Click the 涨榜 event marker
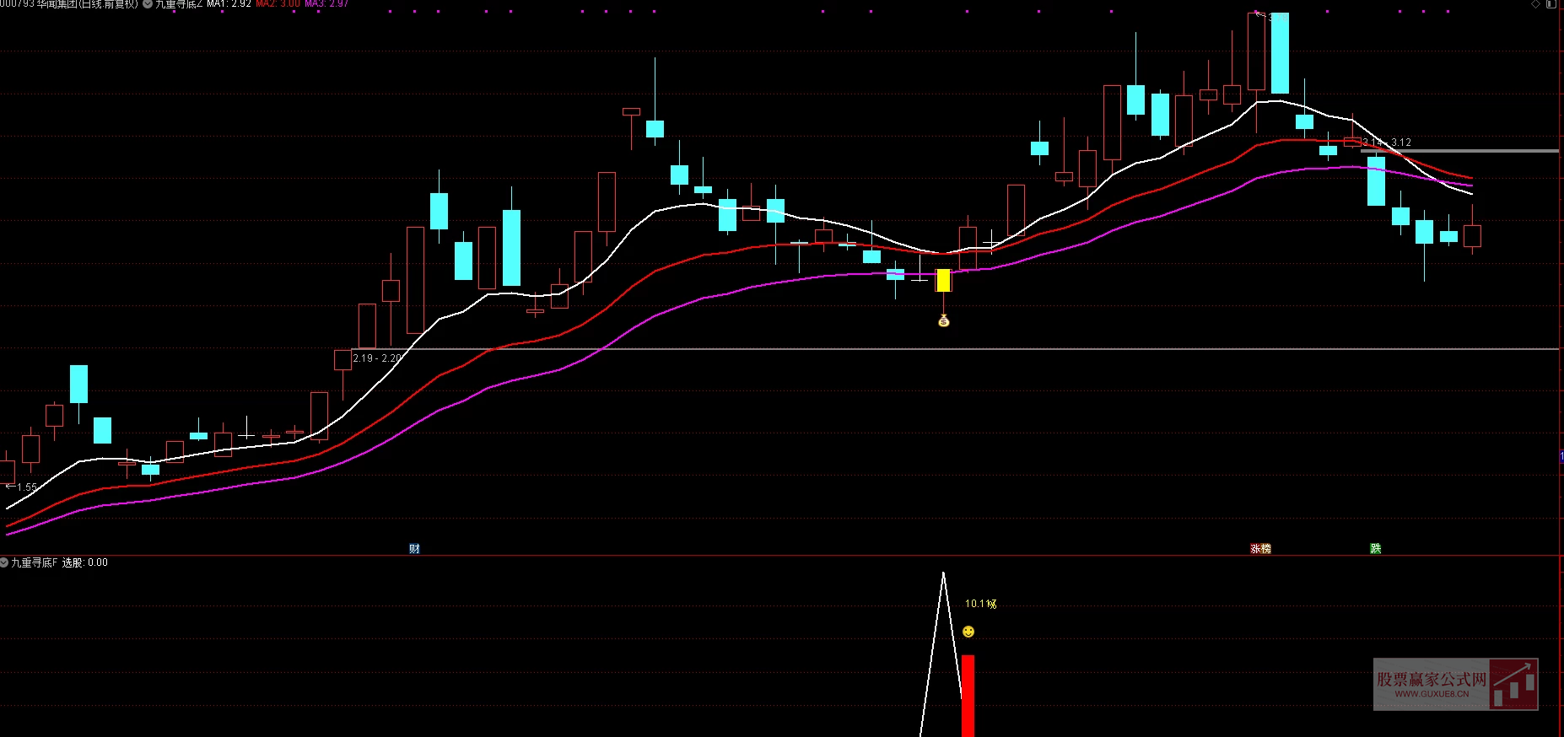Image resolution: width=1564 pixels, height=737 pixels. [x=1260, y=548]
